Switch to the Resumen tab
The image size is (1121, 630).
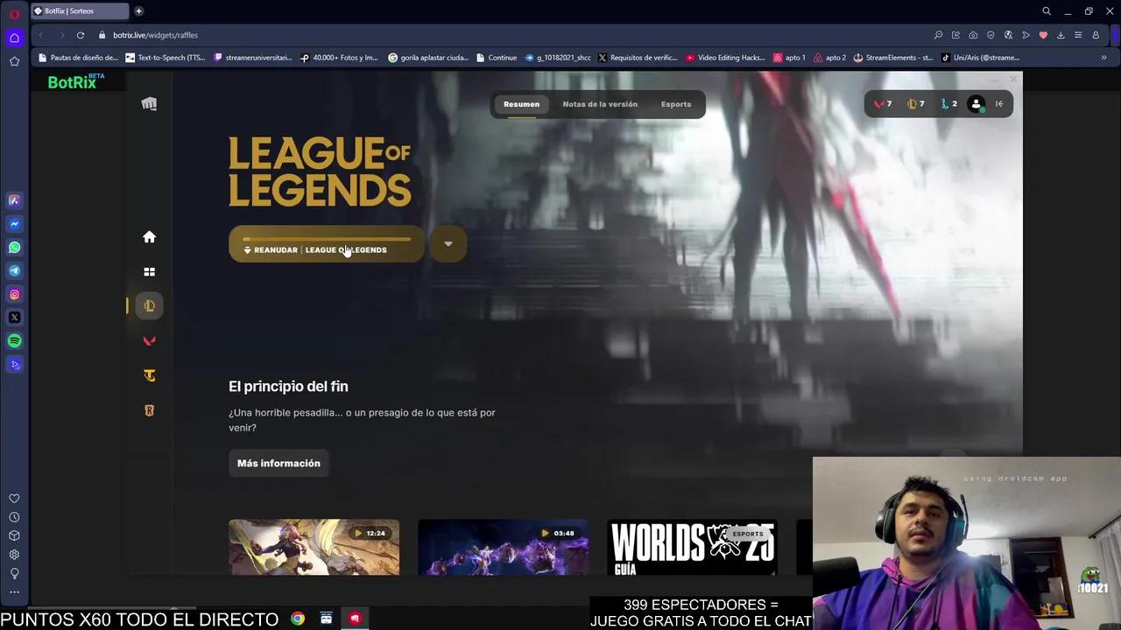click(521, 104)
